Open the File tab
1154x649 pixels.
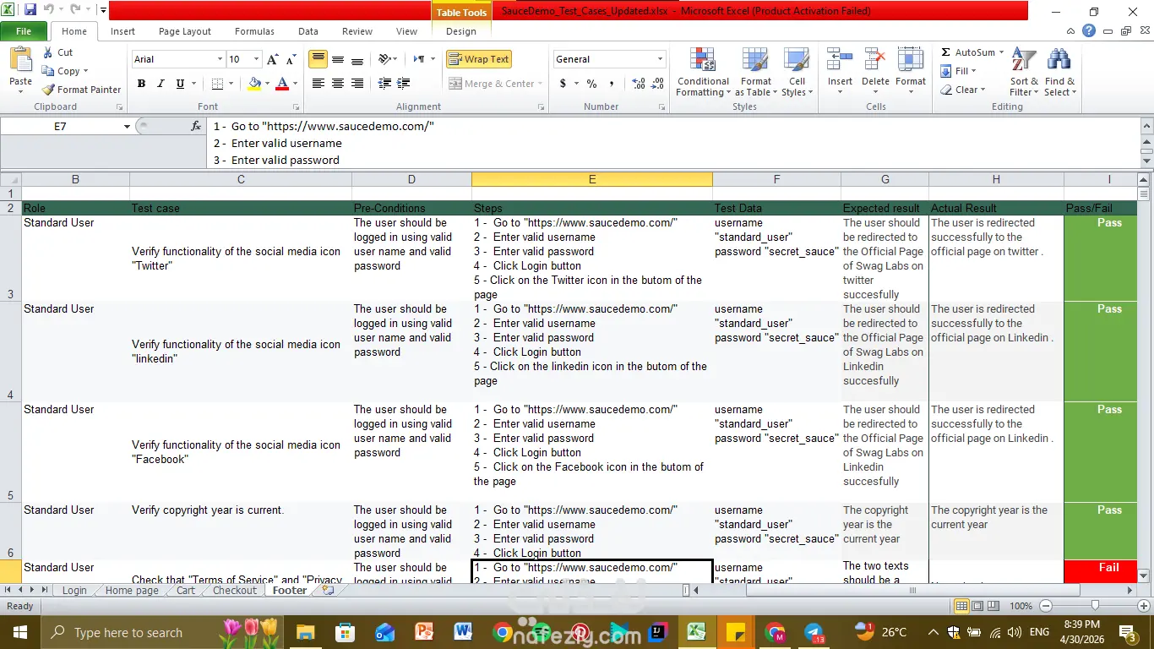pos(24,31)
